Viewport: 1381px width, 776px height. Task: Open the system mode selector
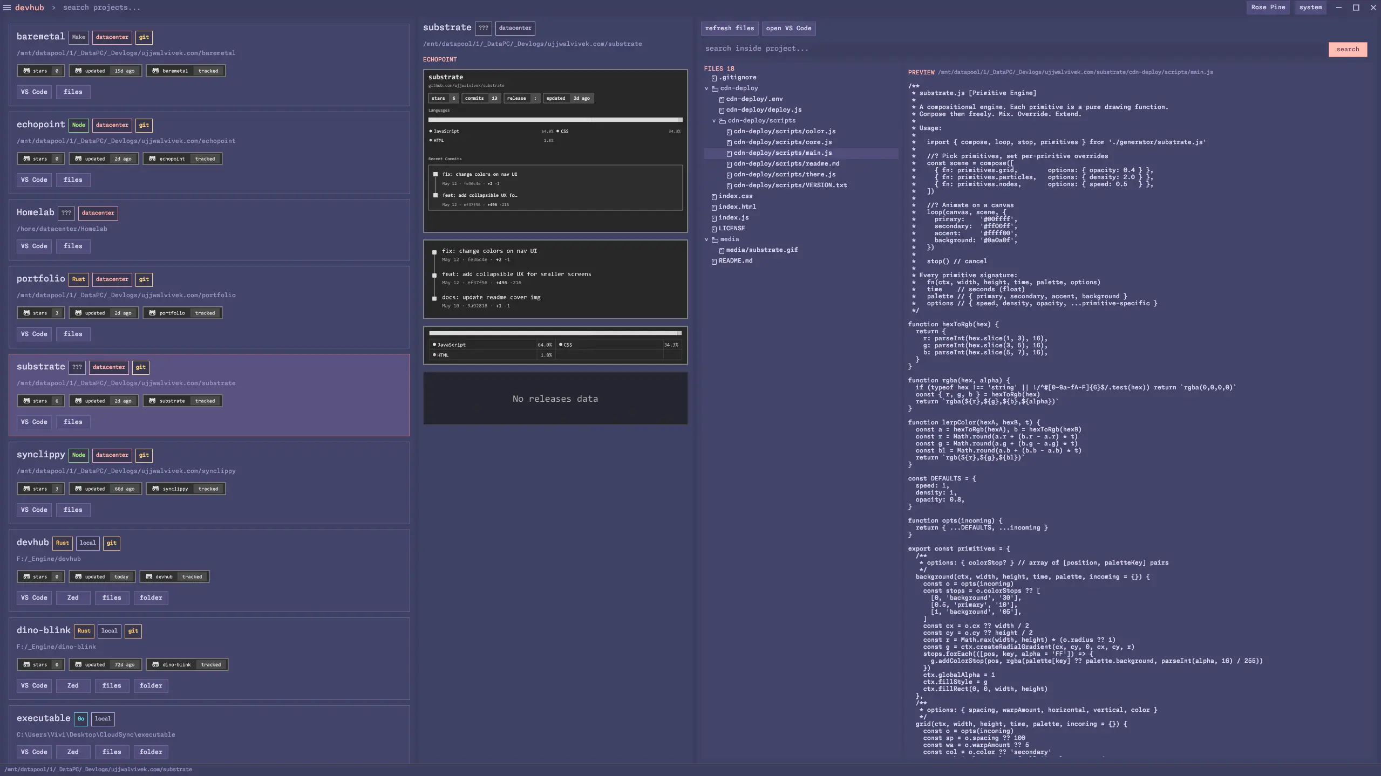[1310, 8]
